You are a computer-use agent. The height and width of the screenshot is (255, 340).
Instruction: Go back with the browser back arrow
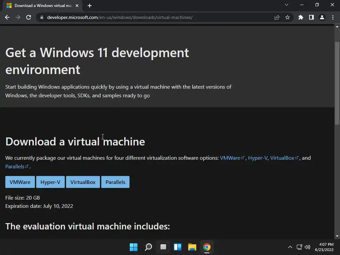point(7,17)
